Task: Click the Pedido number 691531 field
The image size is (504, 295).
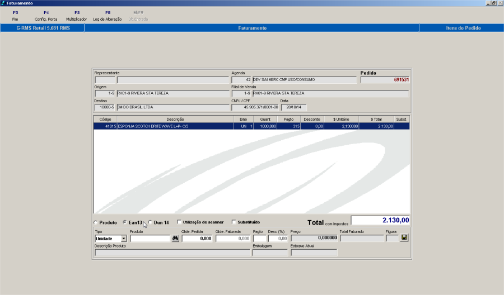Action: click(x=385, y=79)
